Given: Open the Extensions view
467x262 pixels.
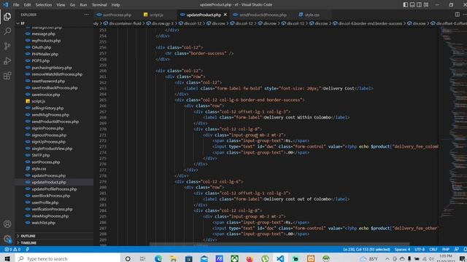Looking at the screenshot, I should click(7, 76).
